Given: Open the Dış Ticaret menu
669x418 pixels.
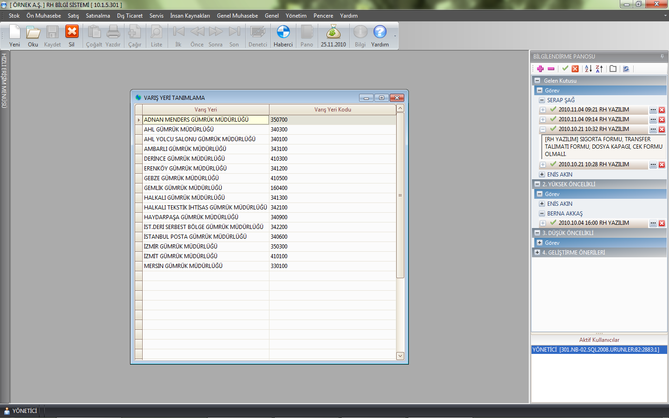Looking at the screenshot, I should [x=130, y=16].
